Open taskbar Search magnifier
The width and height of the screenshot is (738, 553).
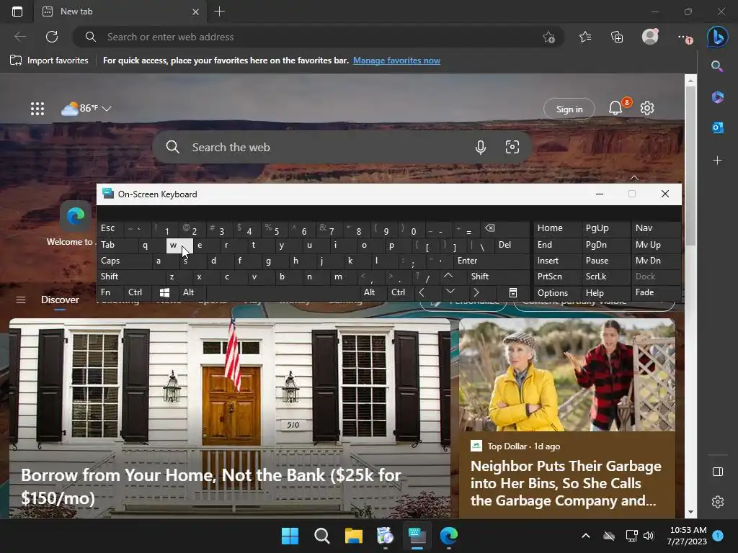[x=322, y=536]
